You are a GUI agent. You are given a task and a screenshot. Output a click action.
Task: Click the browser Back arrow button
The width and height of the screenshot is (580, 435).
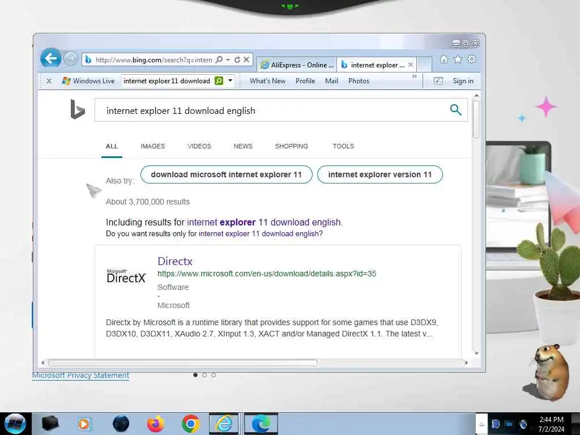[x=50, y=58]
